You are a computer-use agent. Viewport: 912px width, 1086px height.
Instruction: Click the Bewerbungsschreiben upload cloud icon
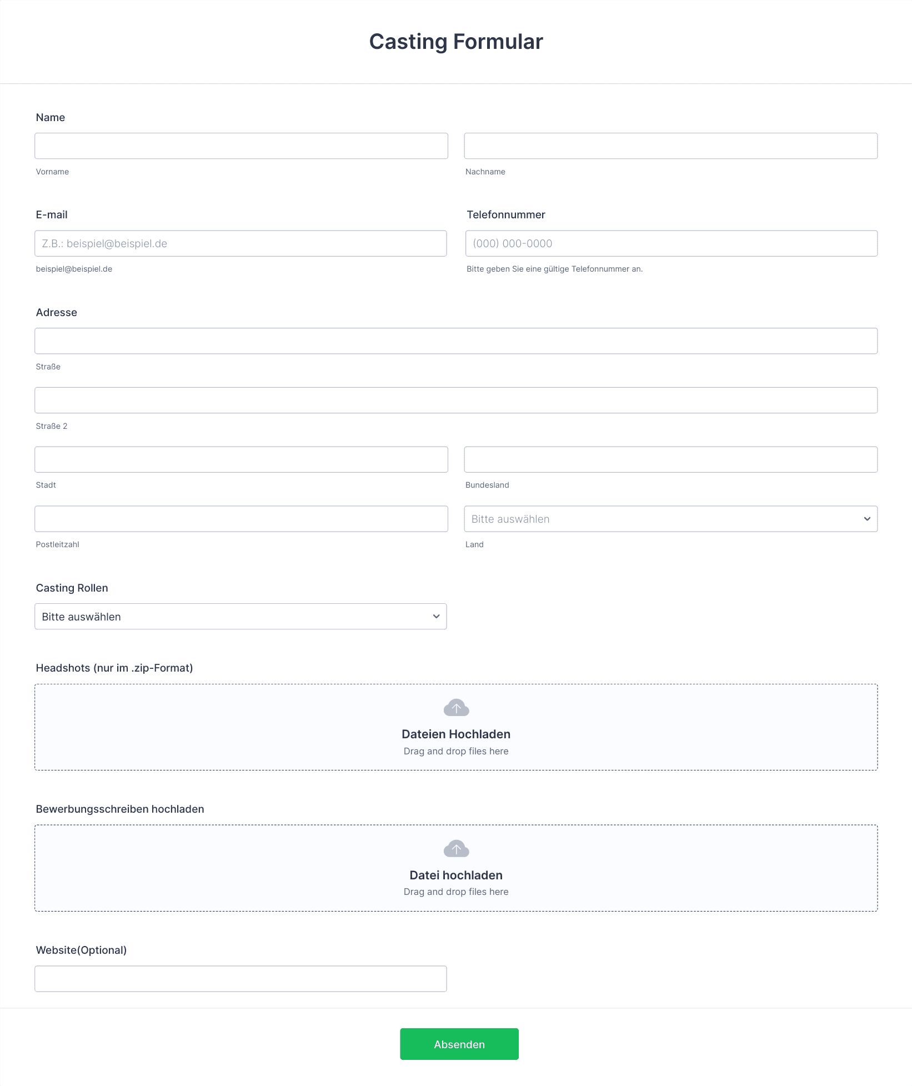point(456,848)
